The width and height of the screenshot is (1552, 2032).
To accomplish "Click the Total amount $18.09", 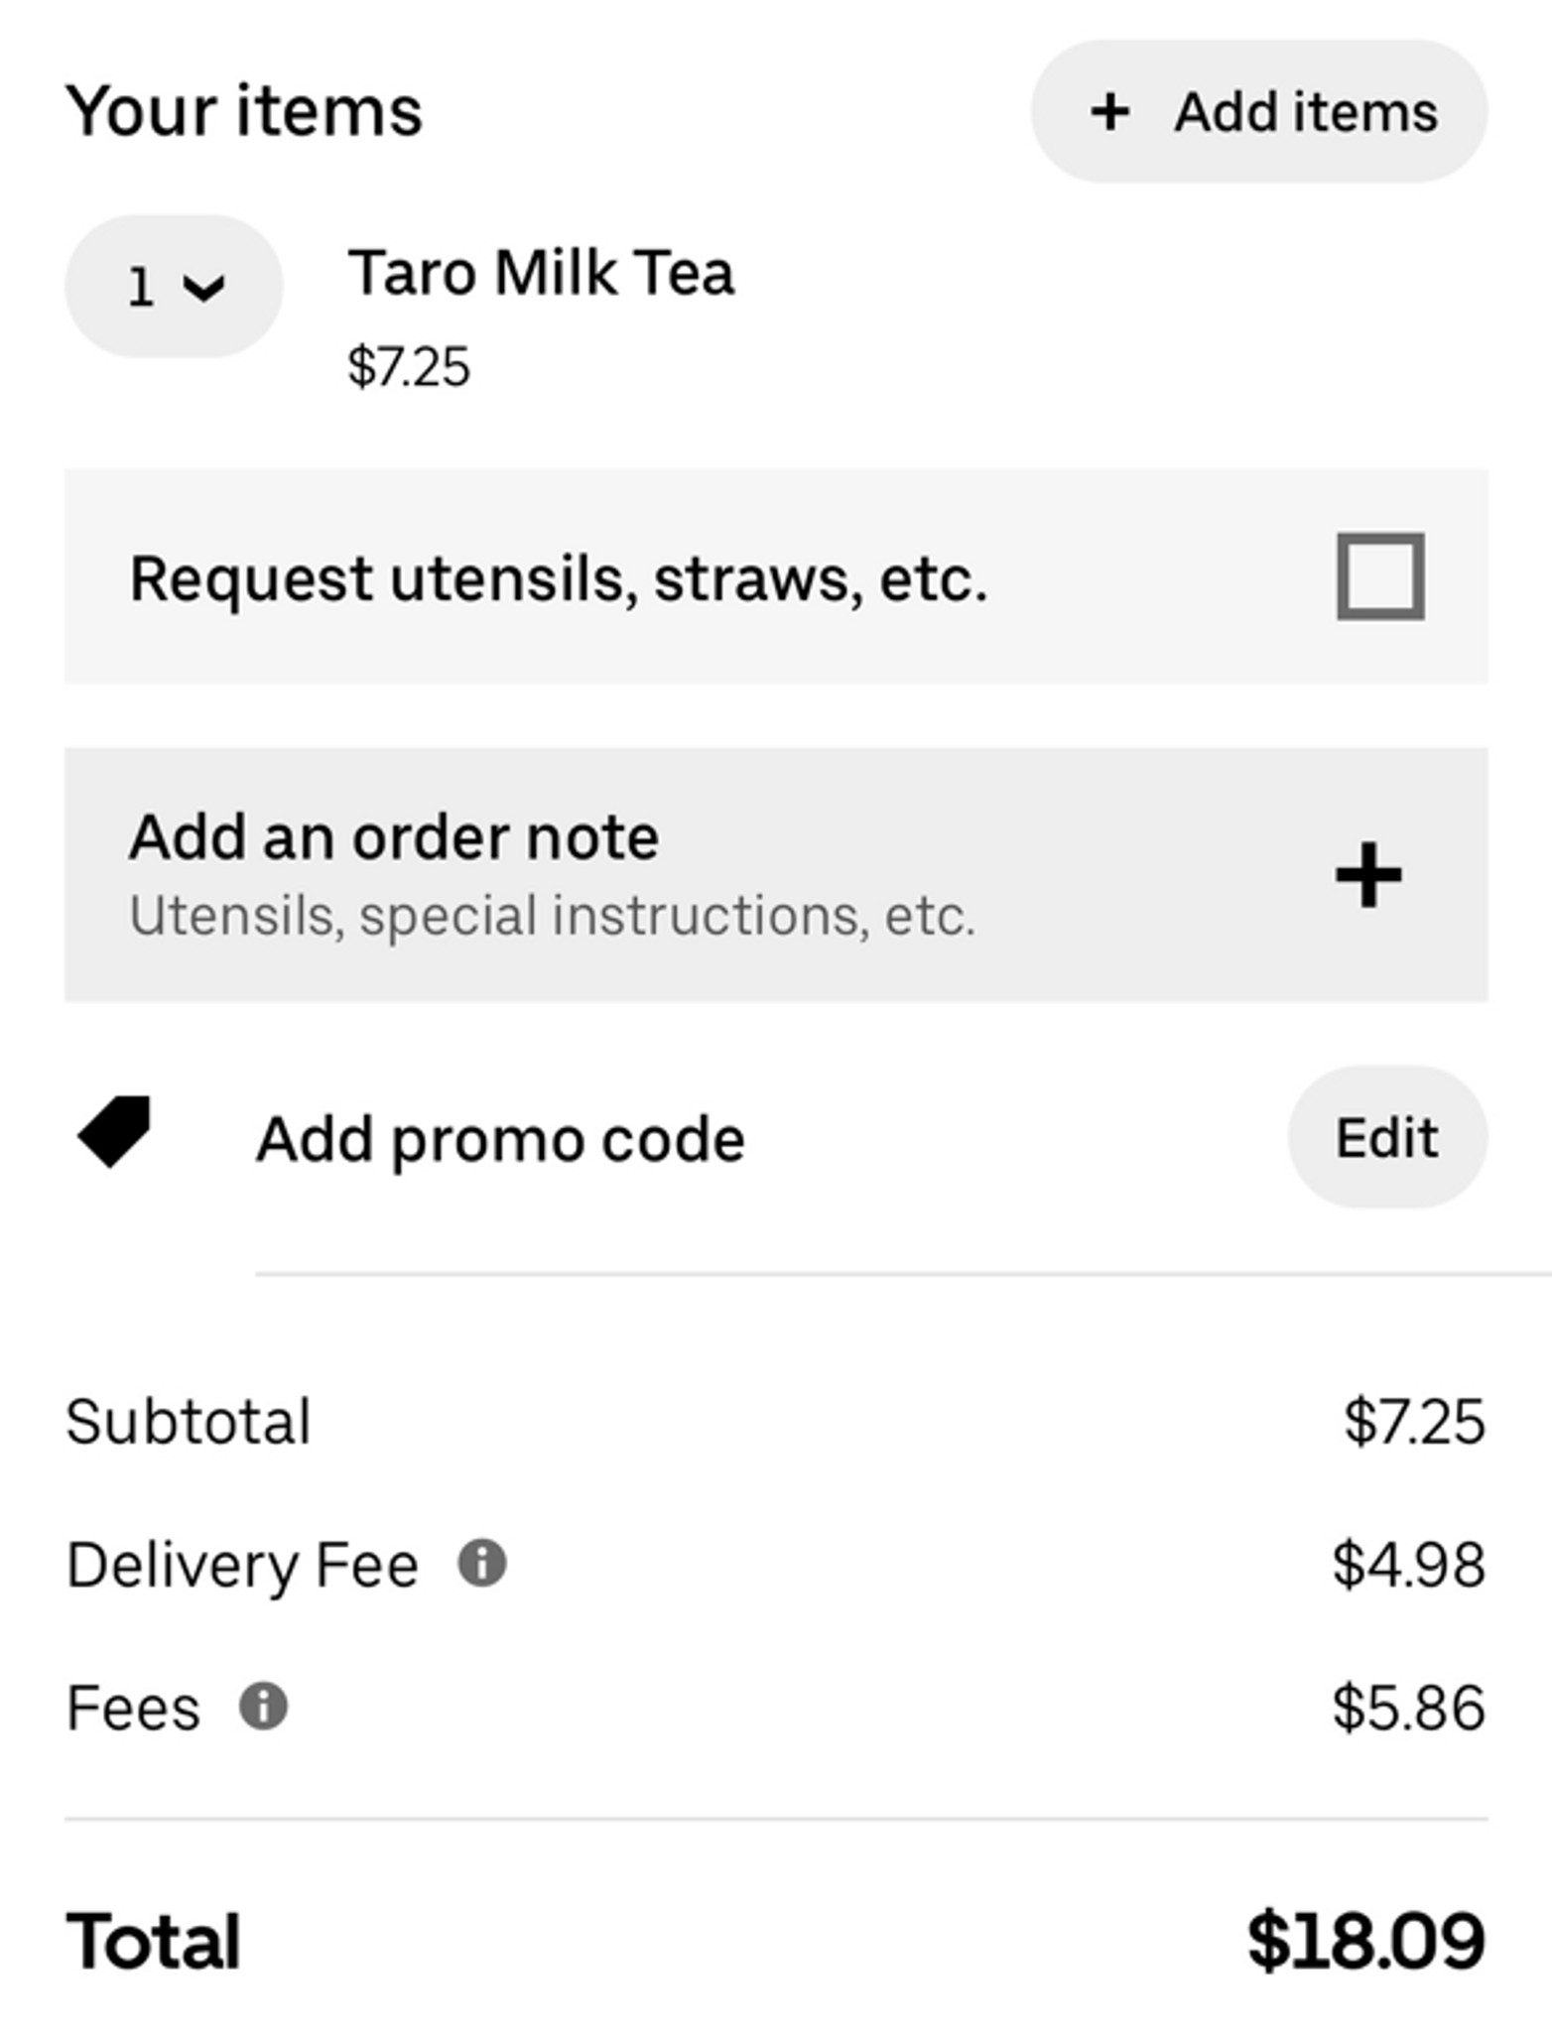I will coord(1365,1941).
